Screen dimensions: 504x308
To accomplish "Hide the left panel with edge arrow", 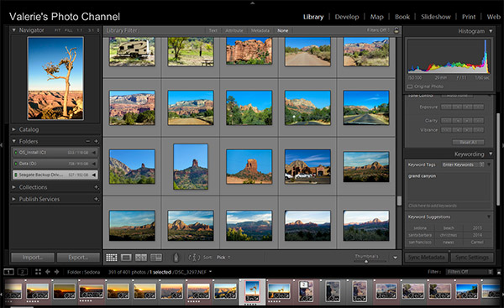I will (x=2, y=145).
